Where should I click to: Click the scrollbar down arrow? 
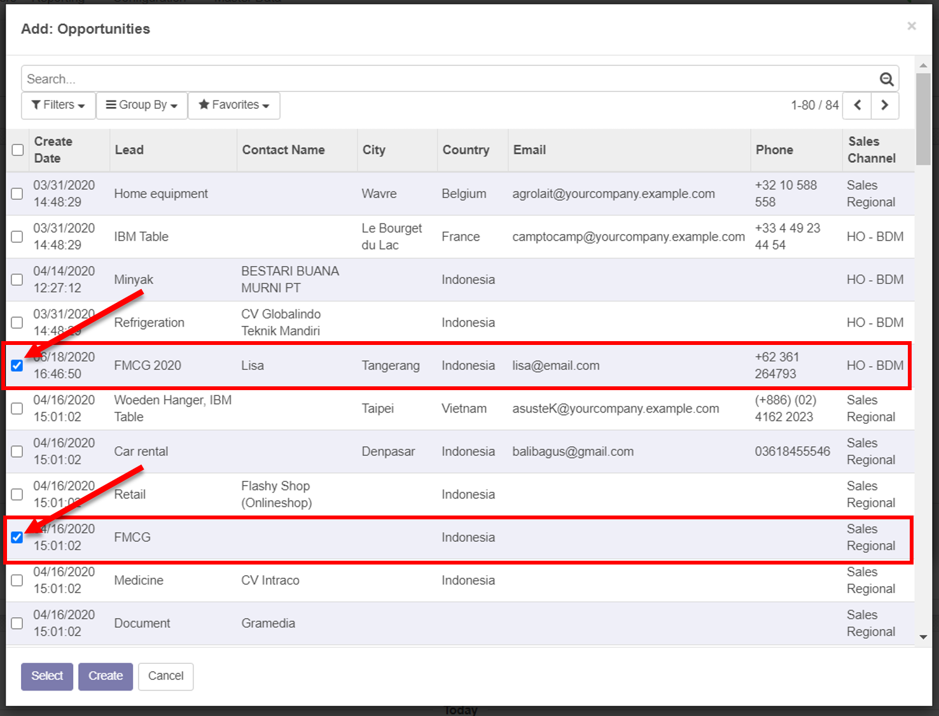click(923, 637)
